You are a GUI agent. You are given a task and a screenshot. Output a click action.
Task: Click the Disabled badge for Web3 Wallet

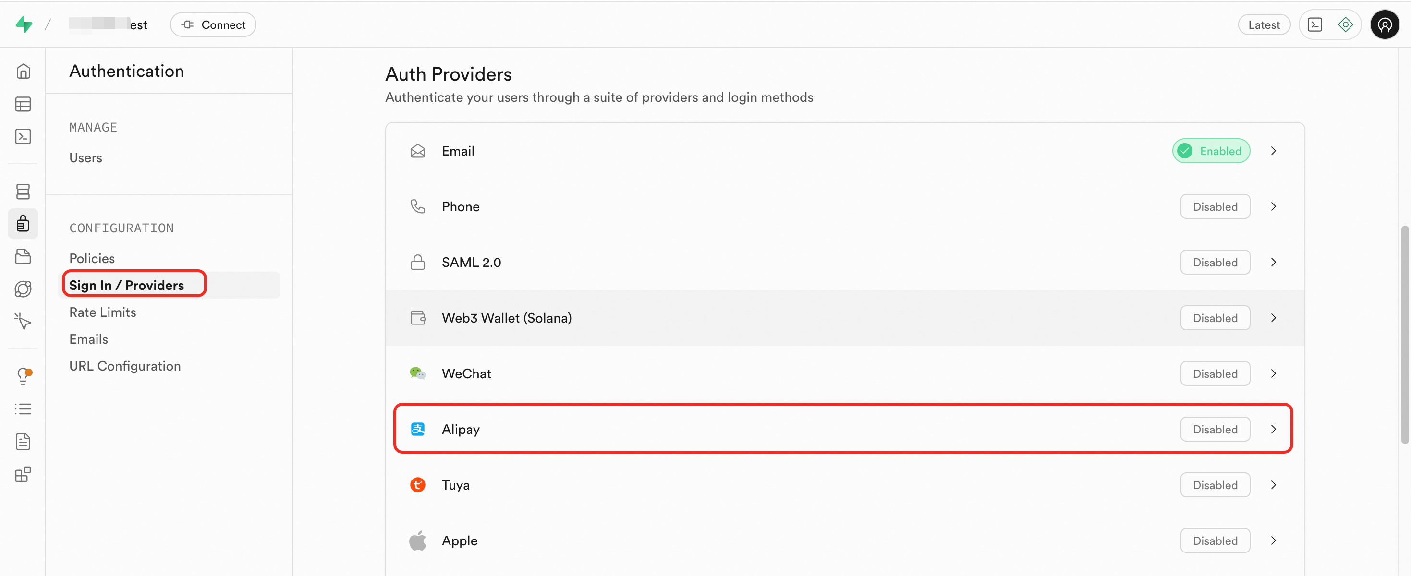coord(1215,318)
